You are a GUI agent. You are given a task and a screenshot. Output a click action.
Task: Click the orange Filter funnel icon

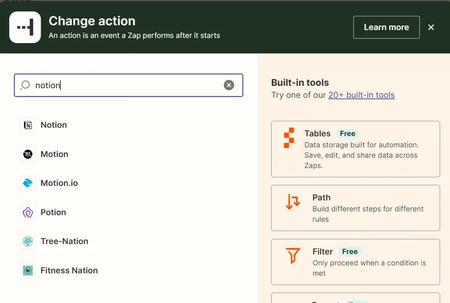(x=293, y=255)
